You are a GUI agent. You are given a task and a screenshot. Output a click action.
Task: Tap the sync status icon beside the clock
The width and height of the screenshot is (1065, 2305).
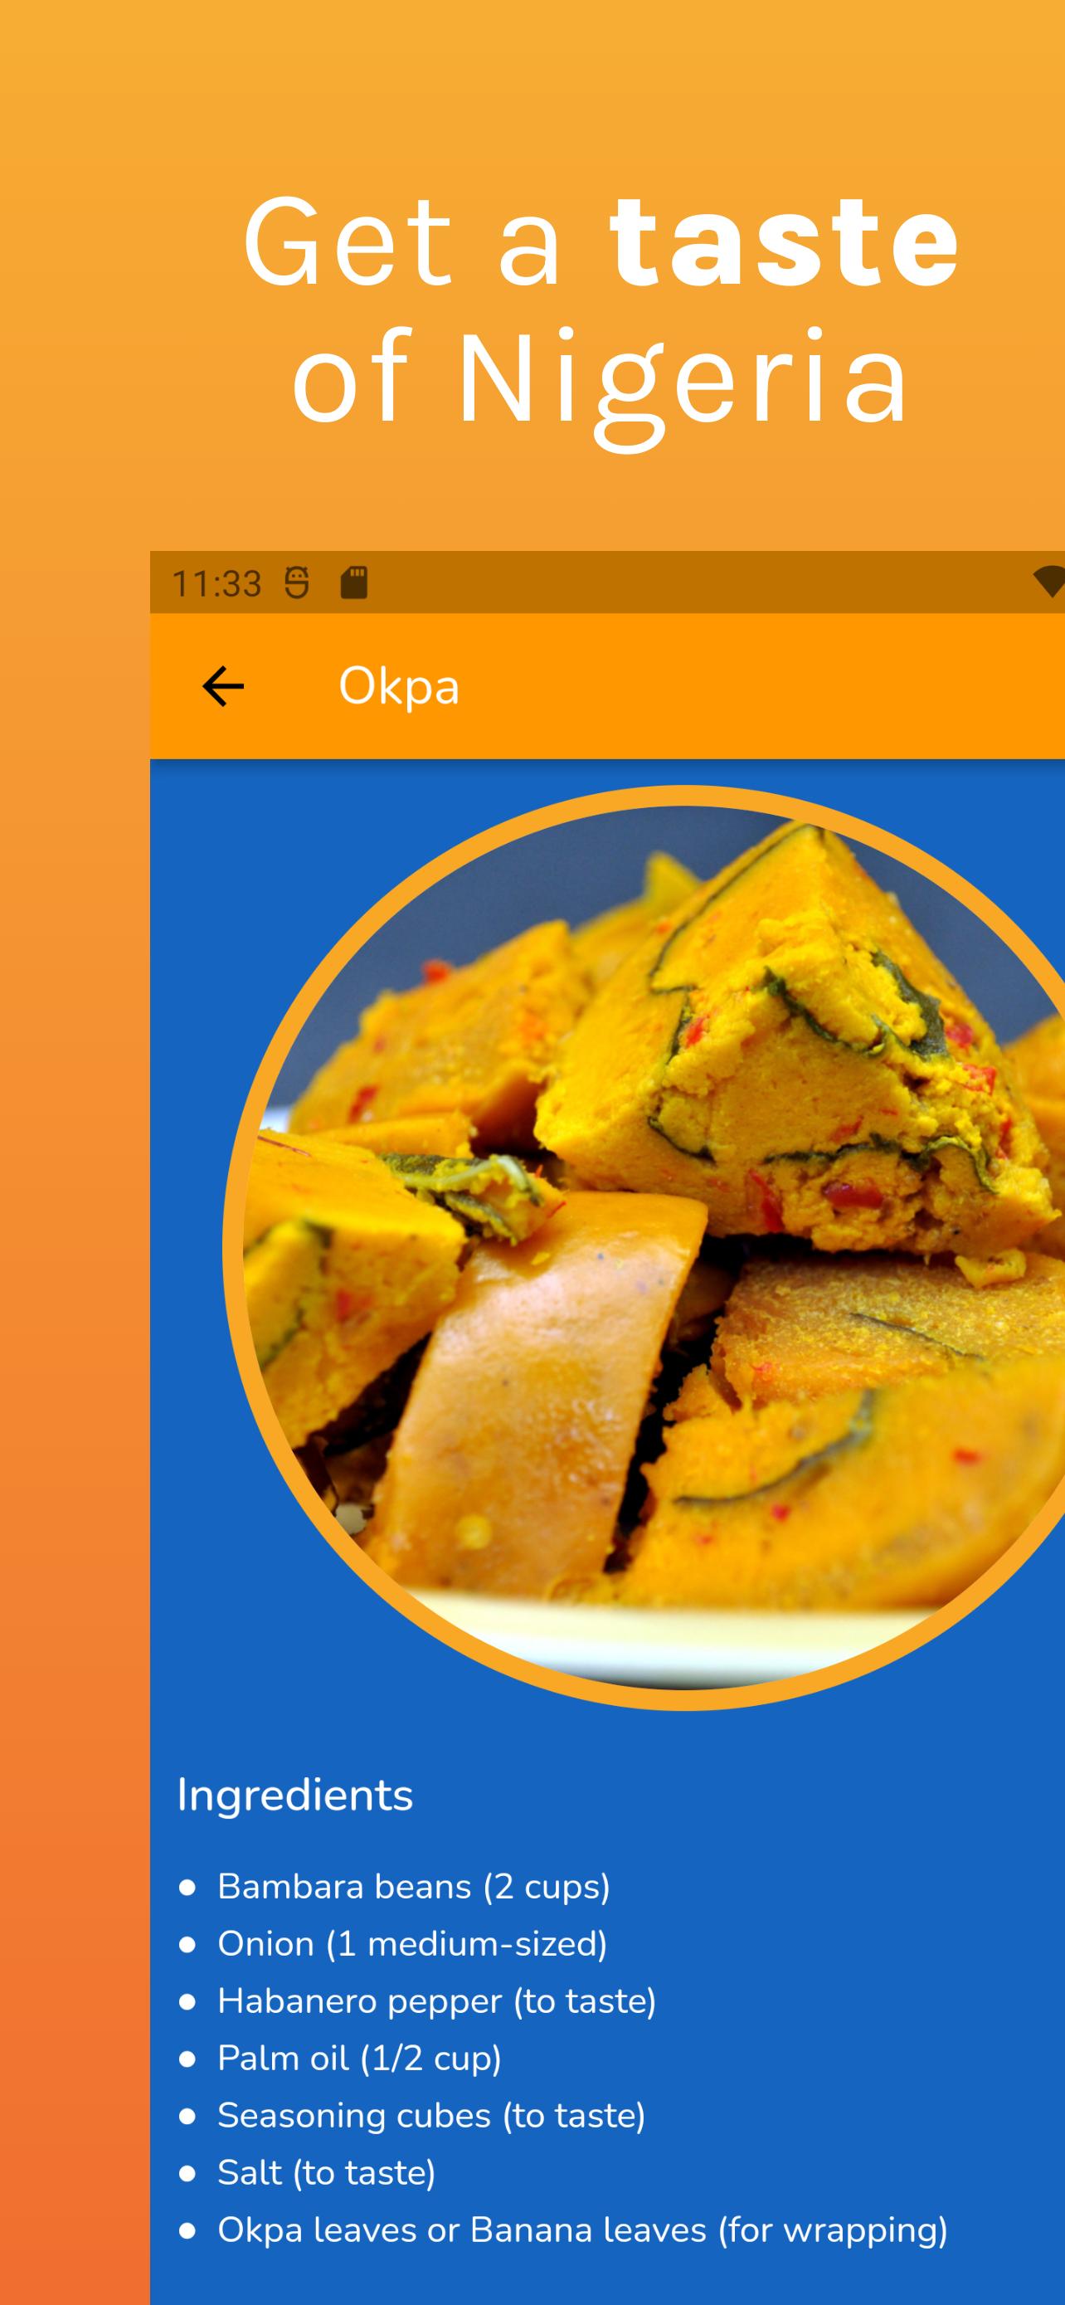[297, 582]
